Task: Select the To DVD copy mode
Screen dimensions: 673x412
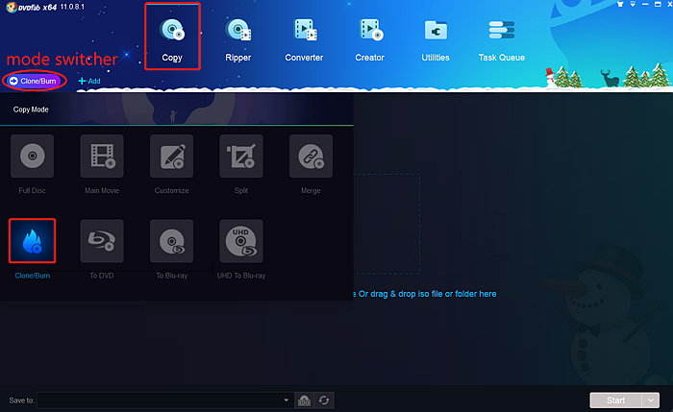Action: (x=102, y=249)
